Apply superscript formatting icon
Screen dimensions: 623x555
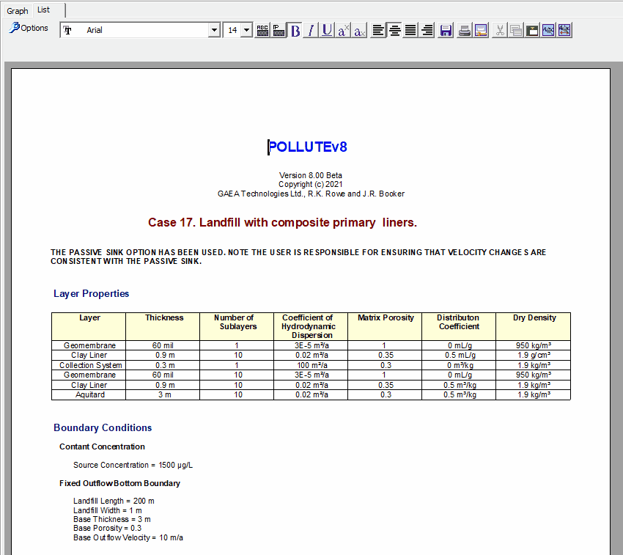[343, 30]
